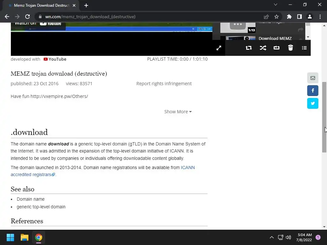Open the clock and date panel
The image size is (327, 245).
(304, 237)
